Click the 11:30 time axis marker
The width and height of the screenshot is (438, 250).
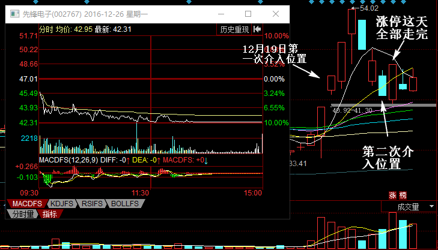(140, 193)
